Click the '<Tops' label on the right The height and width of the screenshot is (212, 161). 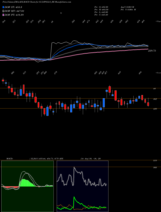pyautogui.click(x=158, y=22)
